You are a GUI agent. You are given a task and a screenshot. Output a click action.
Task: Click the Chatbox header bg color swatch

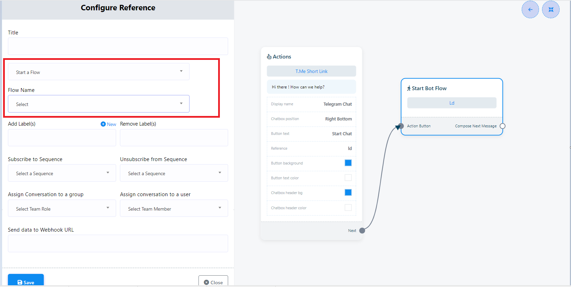click(348, 192)
